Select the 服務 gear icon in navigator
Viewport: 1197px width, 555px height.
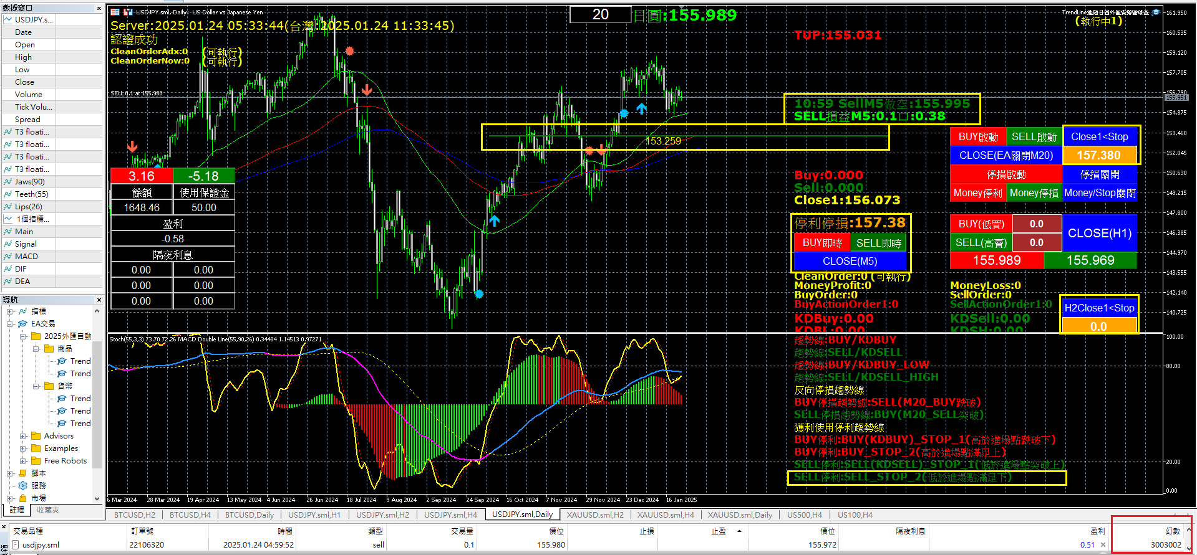(23, 485)
